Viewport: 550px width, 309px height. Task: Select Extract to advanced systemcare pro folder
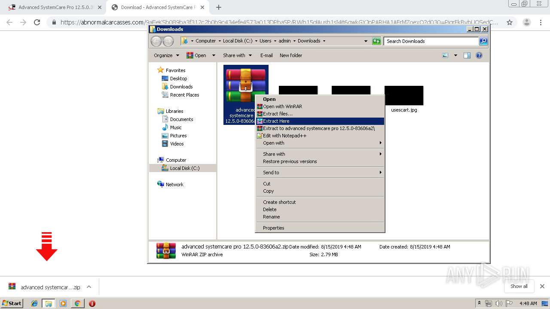point(320,128)
